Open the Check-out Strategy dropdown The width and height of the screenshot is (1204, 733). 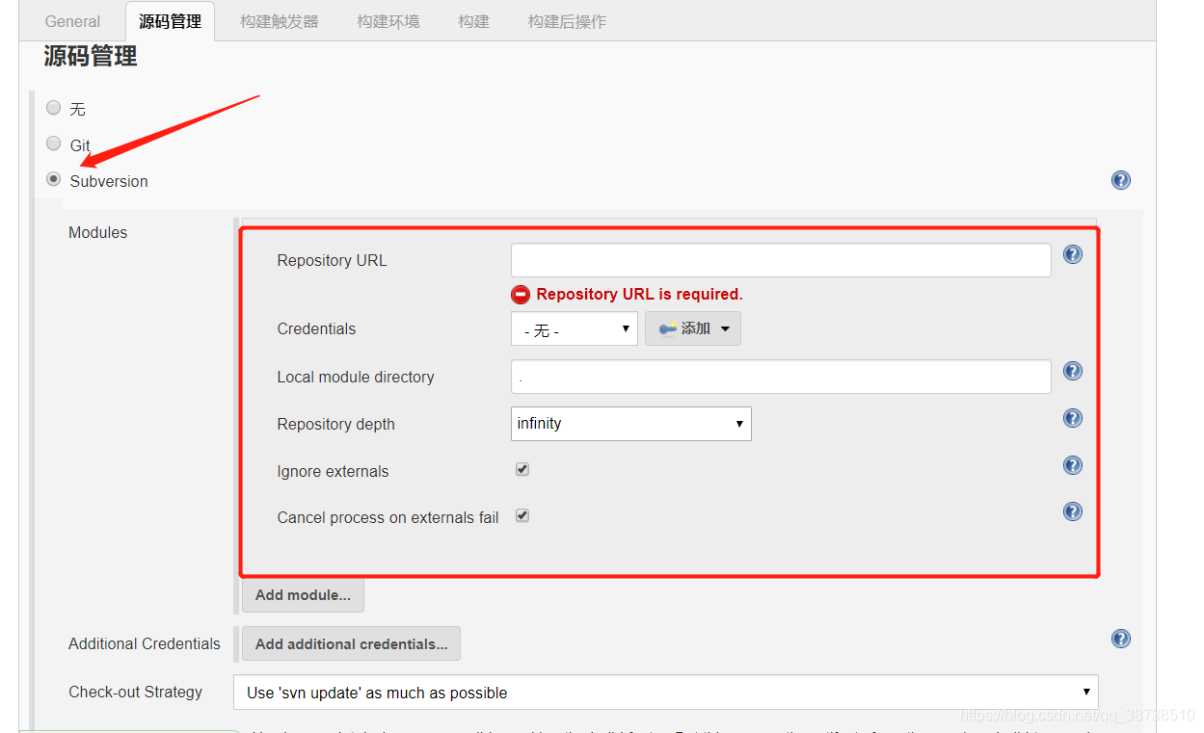pos(666,693)
